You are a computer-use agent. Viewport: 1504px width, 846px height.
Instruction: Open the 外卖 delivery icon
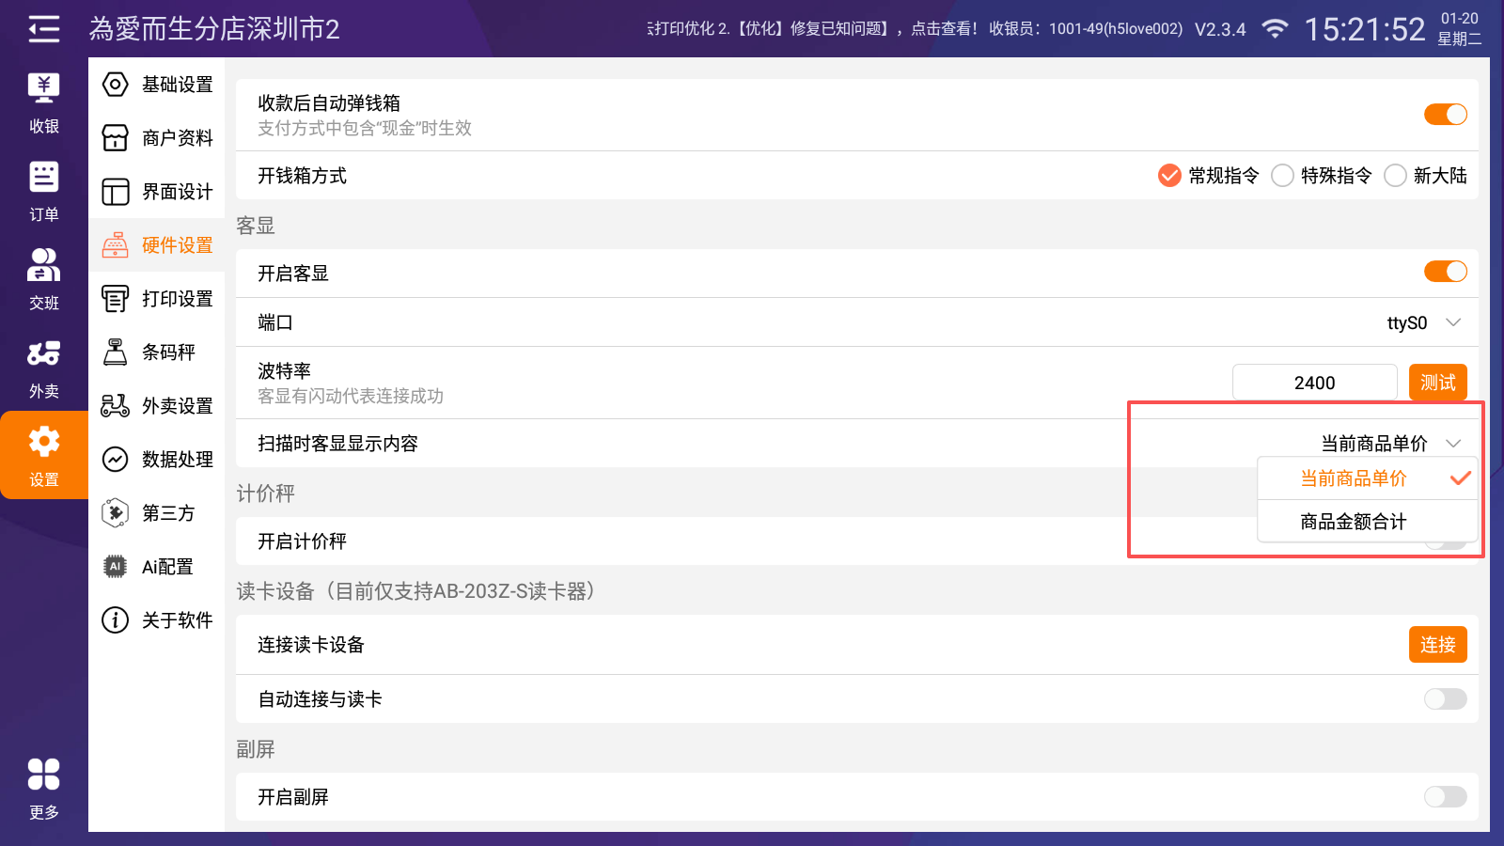tap(43, 368)
